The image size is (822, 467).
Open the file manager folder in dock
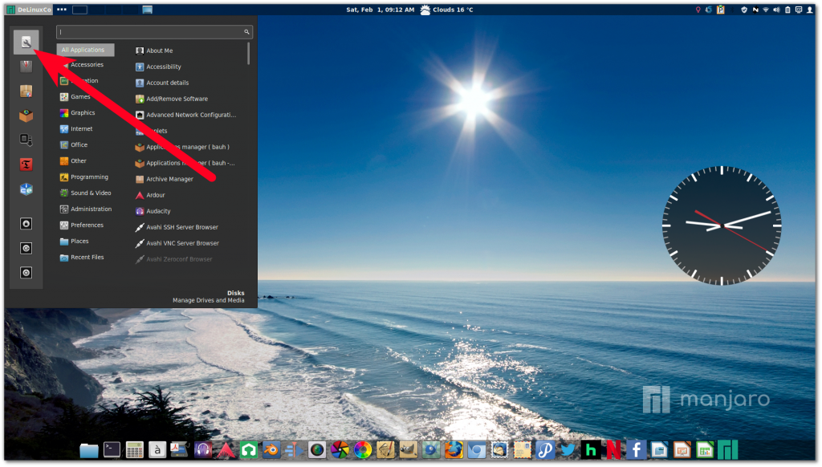[89, 449]
